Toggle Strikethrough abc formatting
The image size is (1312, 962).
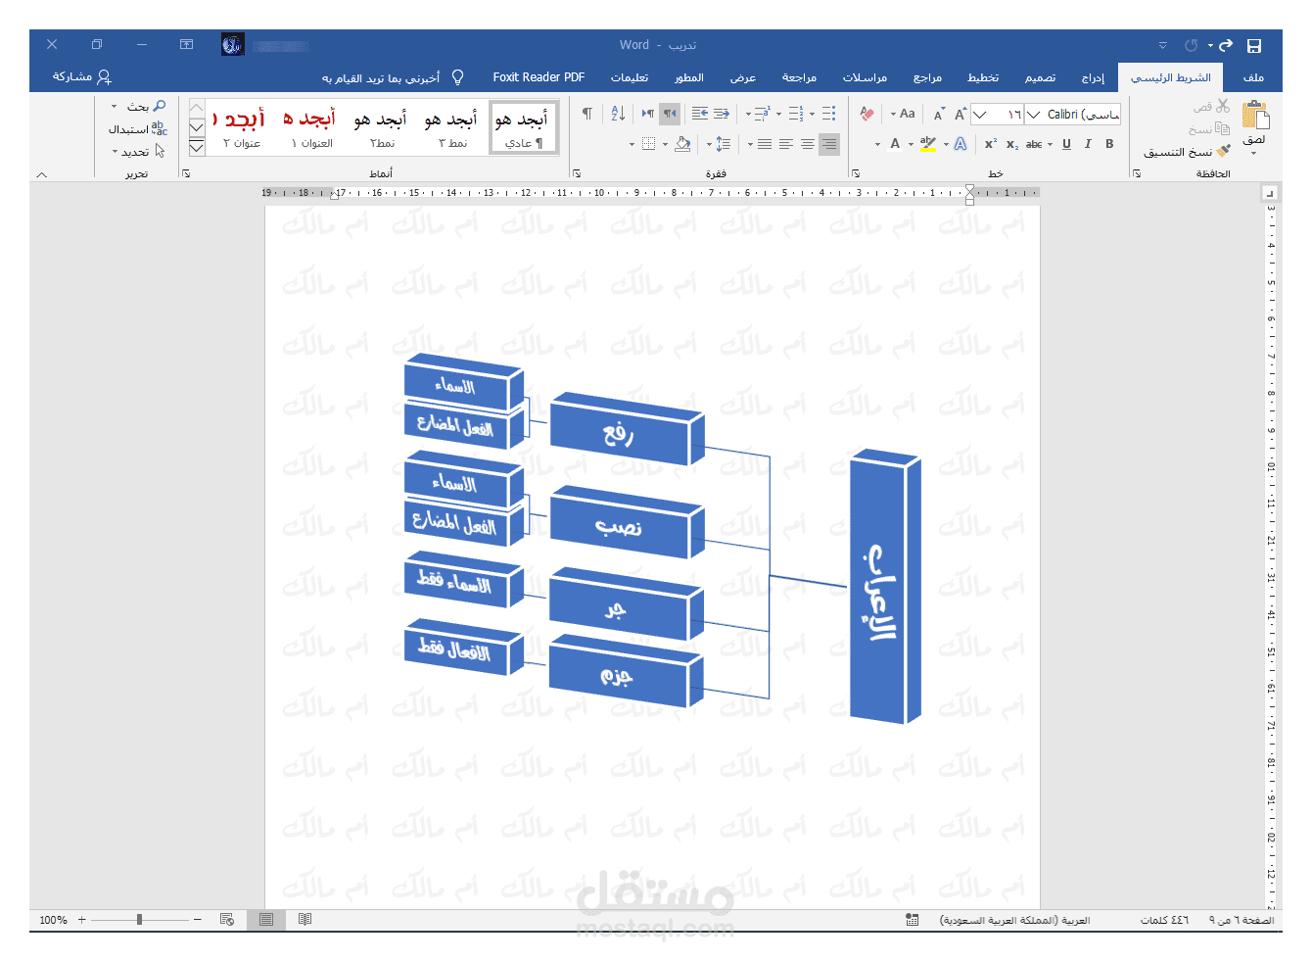point(1034,144)
